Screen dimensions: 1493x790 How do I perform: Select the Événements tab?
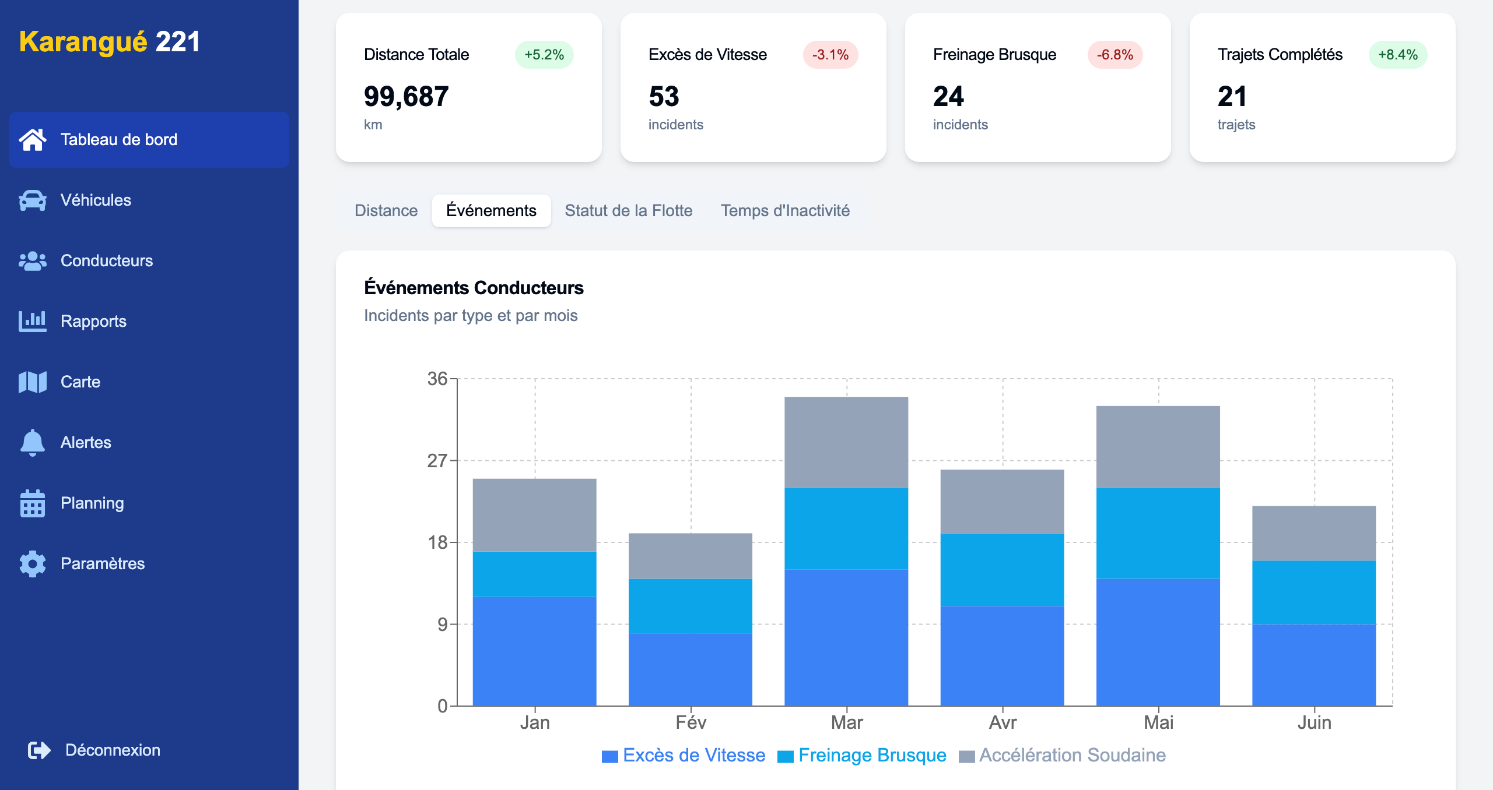pyautogui.click(x=491, y=211)
